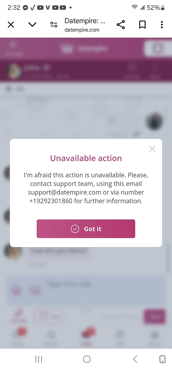Viewport: 172px width, 370px height.
Task: Open site settings icon beside URL
Action: pyautogui.click(x=54, y=25)
